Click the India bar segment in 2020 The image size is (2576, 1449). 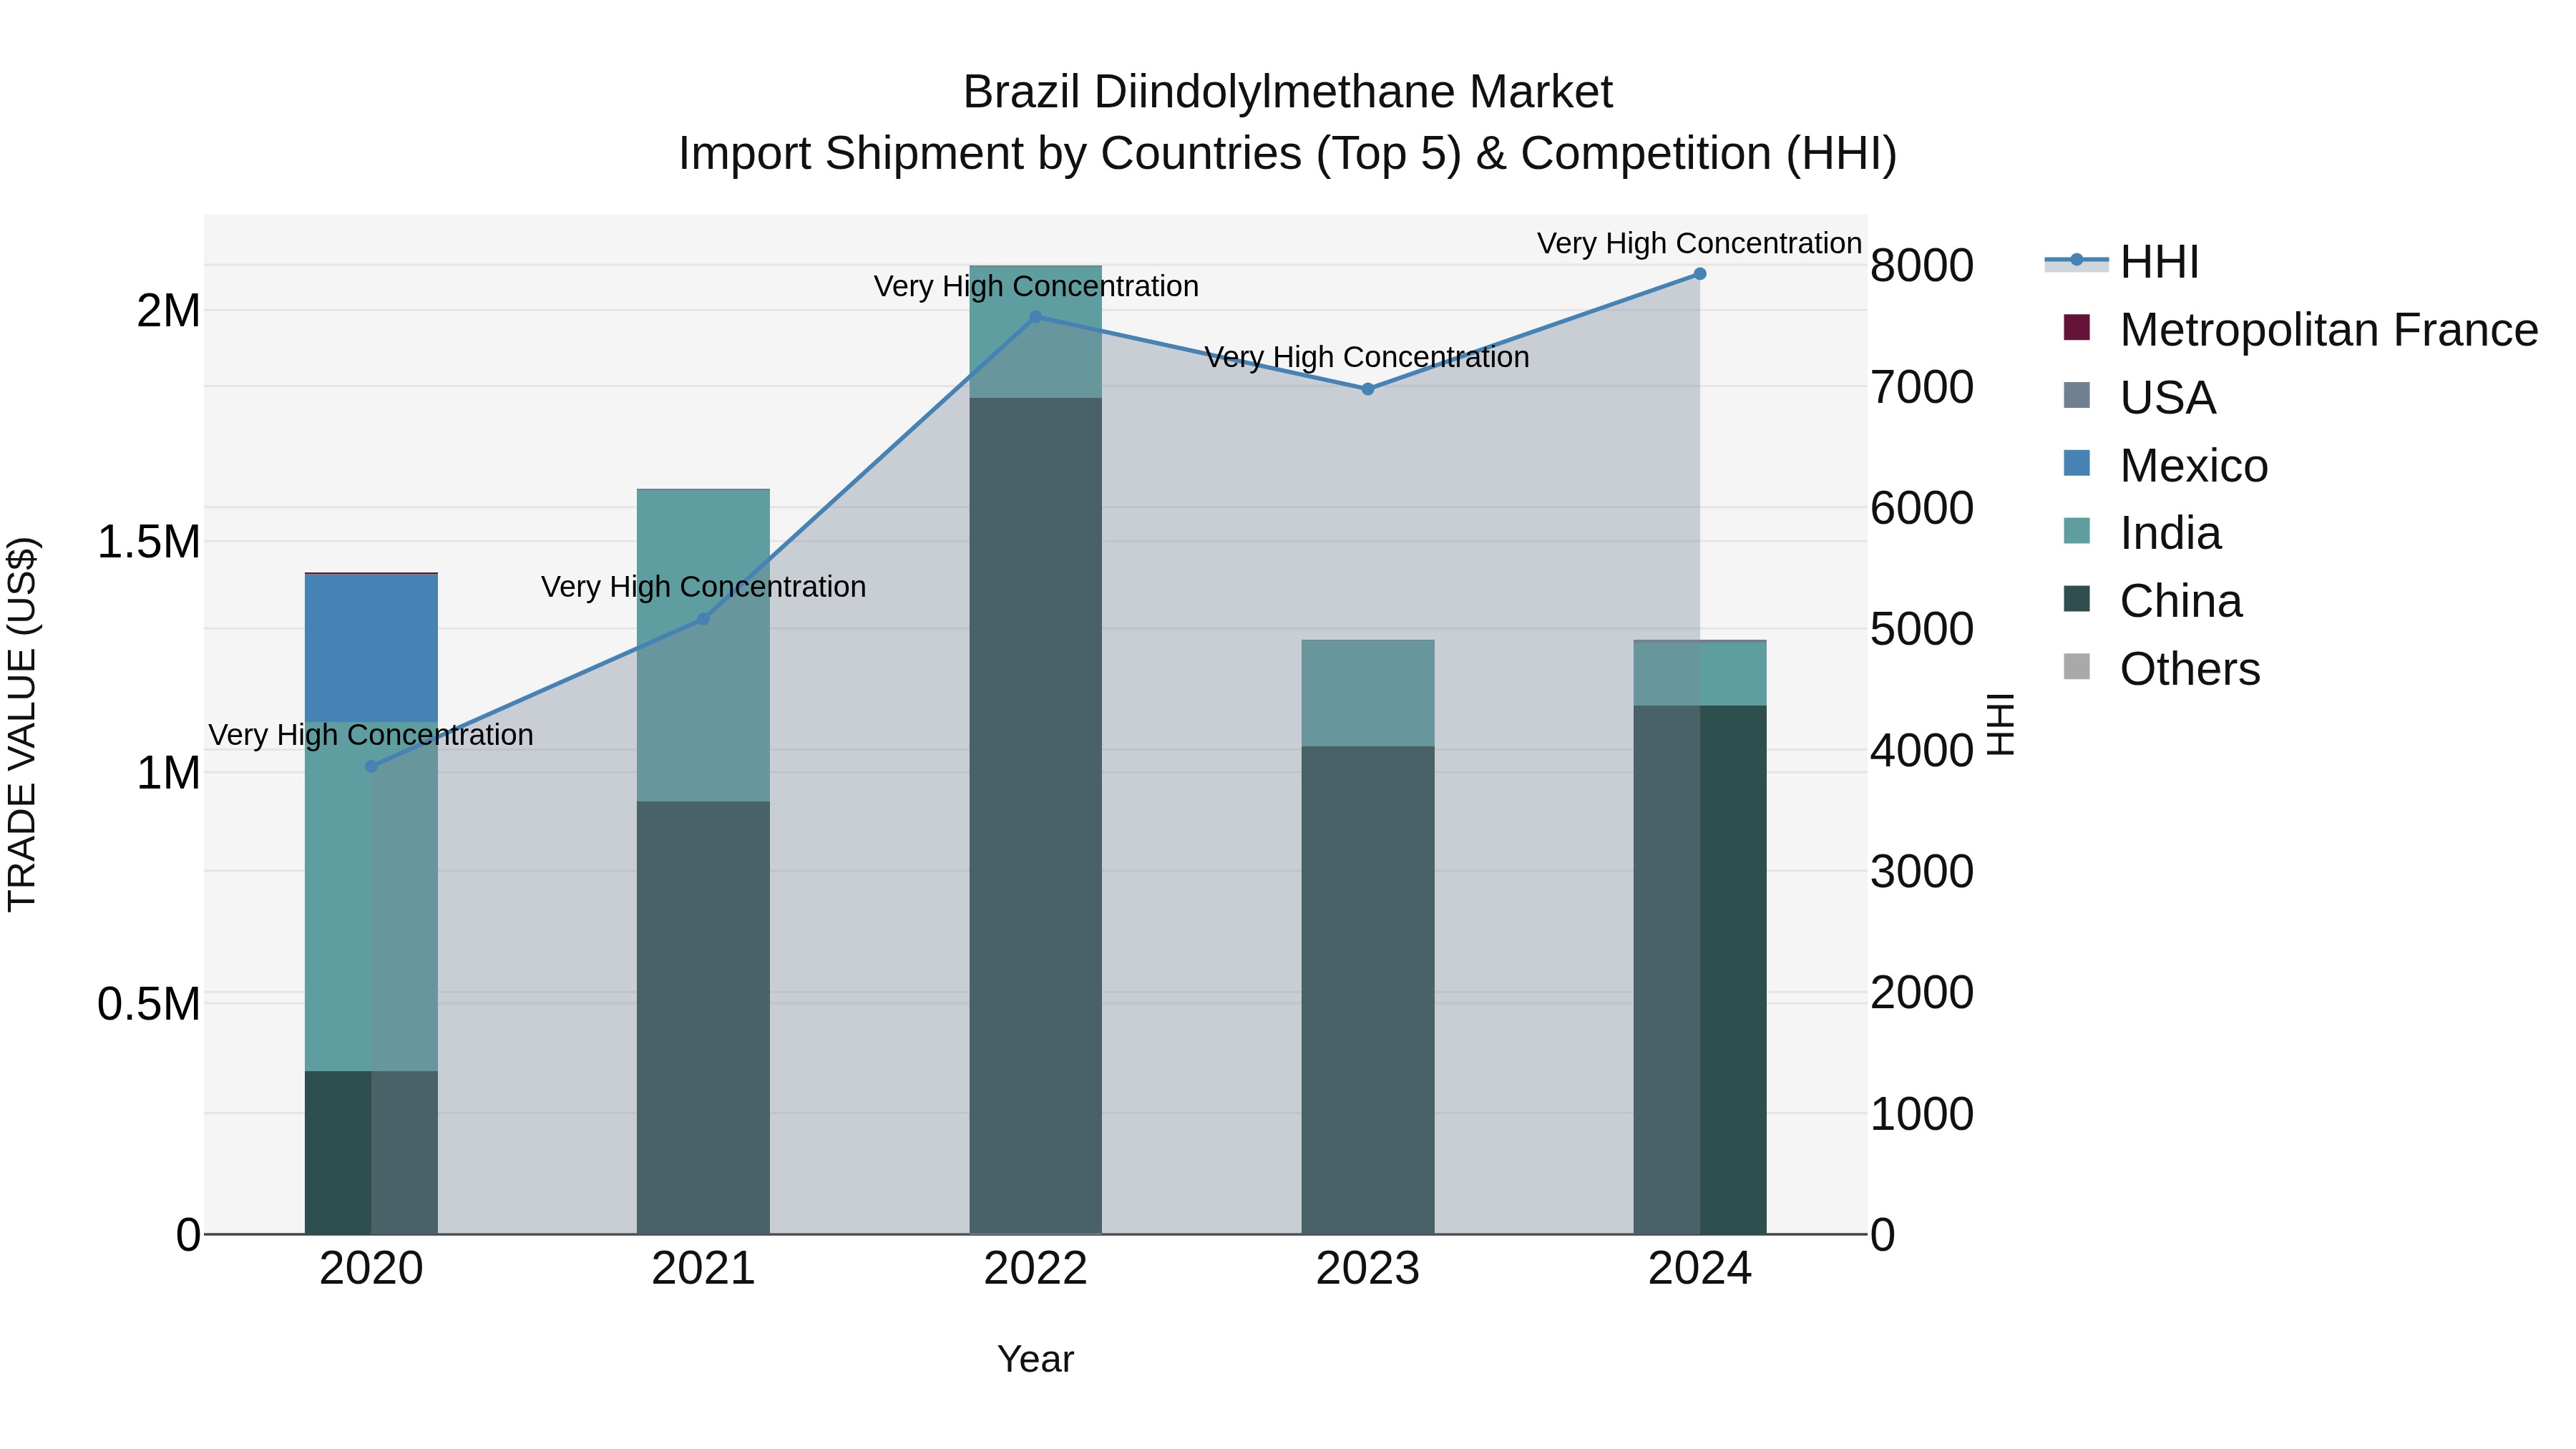click(371, 897)
